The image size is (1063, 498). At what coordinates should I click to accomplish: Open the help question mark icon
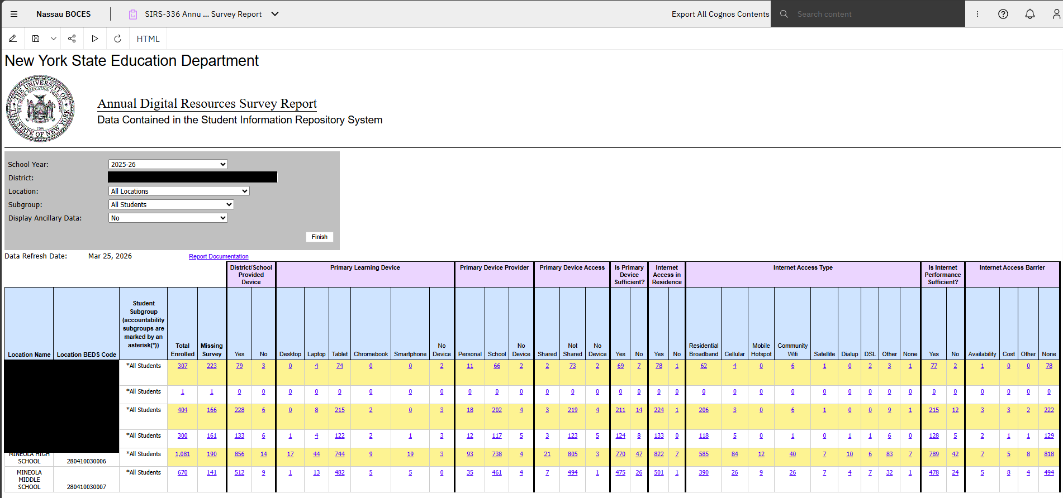pyautogui.click(x=1003, y=14)
